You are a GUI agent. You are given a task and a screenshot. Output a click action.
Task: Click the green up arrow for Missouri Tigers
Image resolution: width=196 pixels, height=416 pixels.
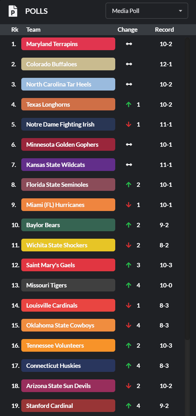tap(129, 285)
